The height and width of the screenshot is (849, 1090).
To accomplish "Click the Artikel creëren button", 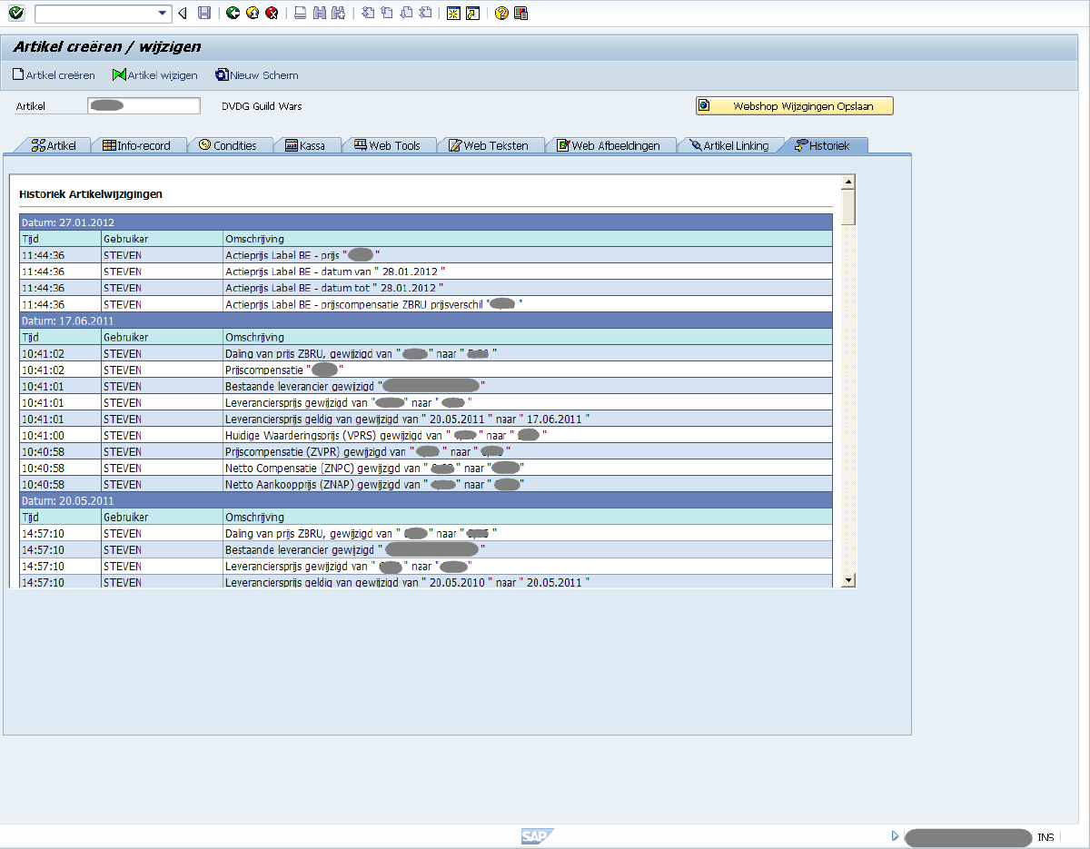I will (54, 75).
